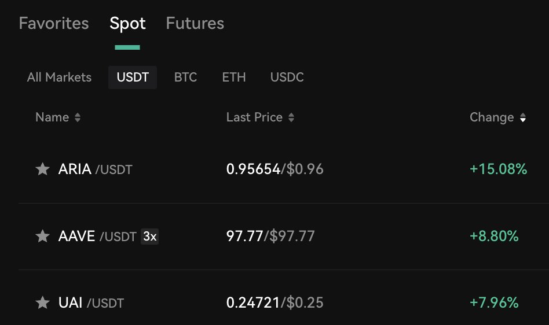This screenshot has width=549, height=325.
Task: Click AAVE's last price 97.77
Action: 245,236
